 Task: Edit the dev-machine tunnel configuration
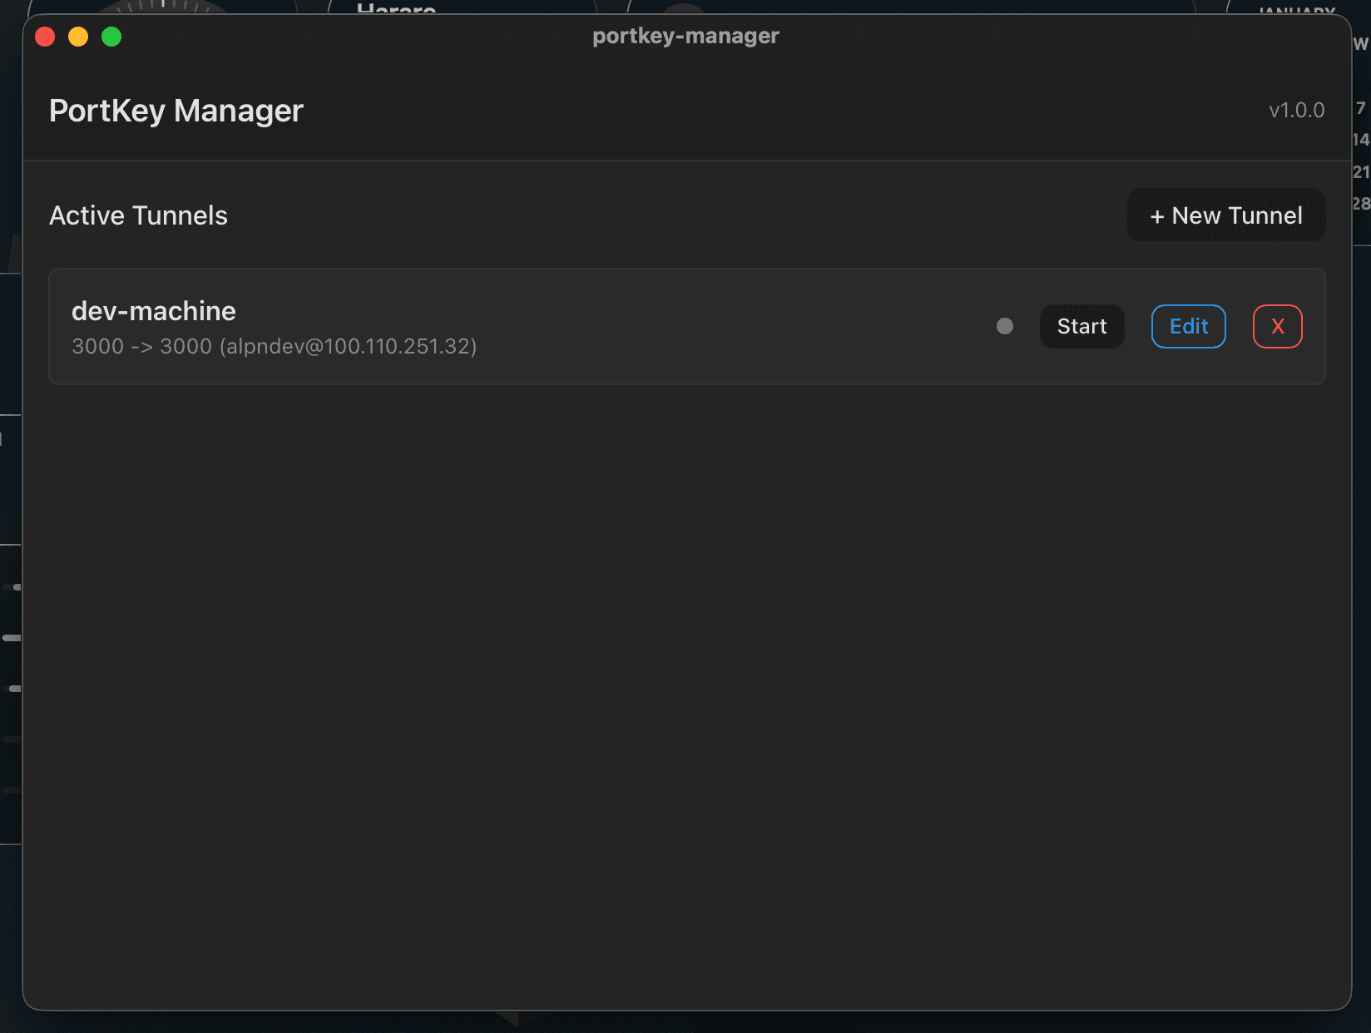pyautogui.click(x=1188, y=326)
